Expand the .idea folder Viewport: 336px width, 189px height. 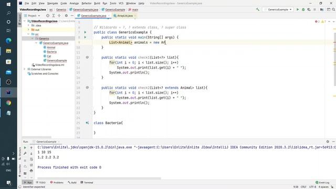pos(28,25)
